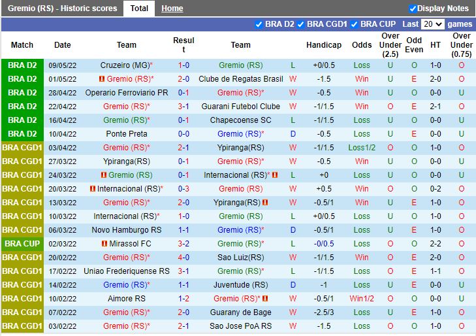The image size is (476, 336).
Task: Click red card icon beside Gremio on 01/05/22
Action: 102,79
